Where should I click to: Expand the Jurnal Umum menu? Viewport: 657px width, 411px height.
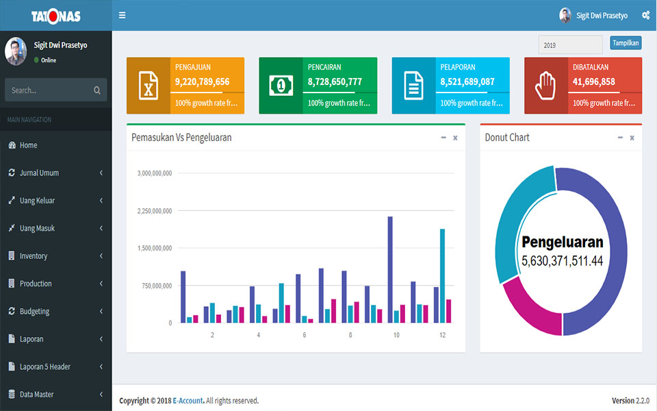[x=55, y=173]
